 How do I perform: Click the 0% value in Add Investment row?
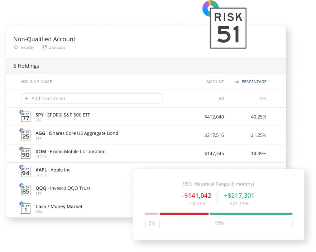(x=263, y=98)
